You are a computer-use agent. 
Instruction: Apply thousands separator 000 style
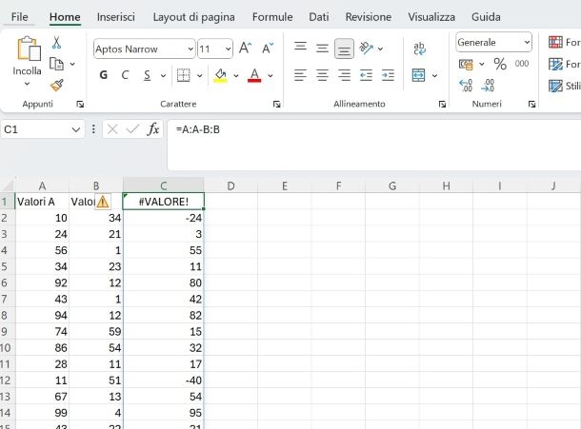(x=522, y=64)
